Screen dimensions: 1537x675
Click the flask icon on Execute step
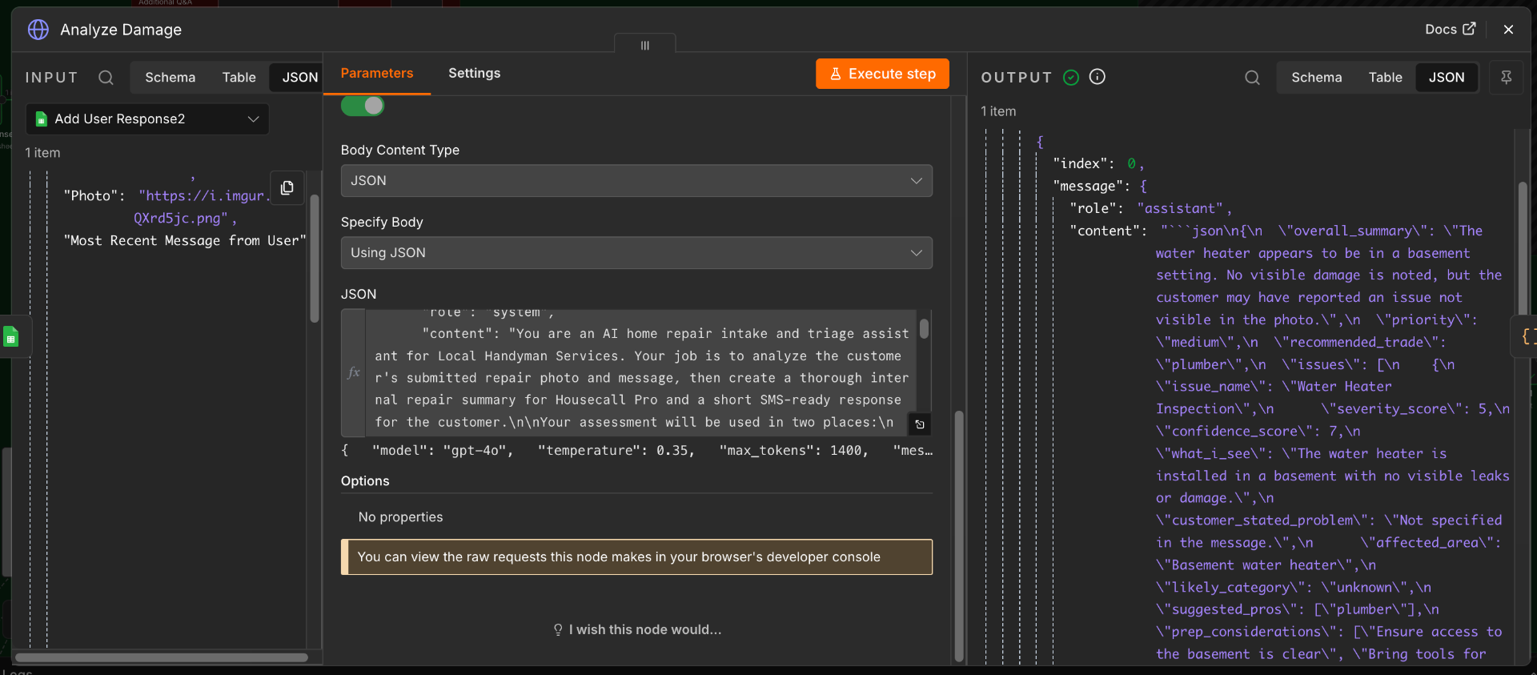(x=836, y=74)
